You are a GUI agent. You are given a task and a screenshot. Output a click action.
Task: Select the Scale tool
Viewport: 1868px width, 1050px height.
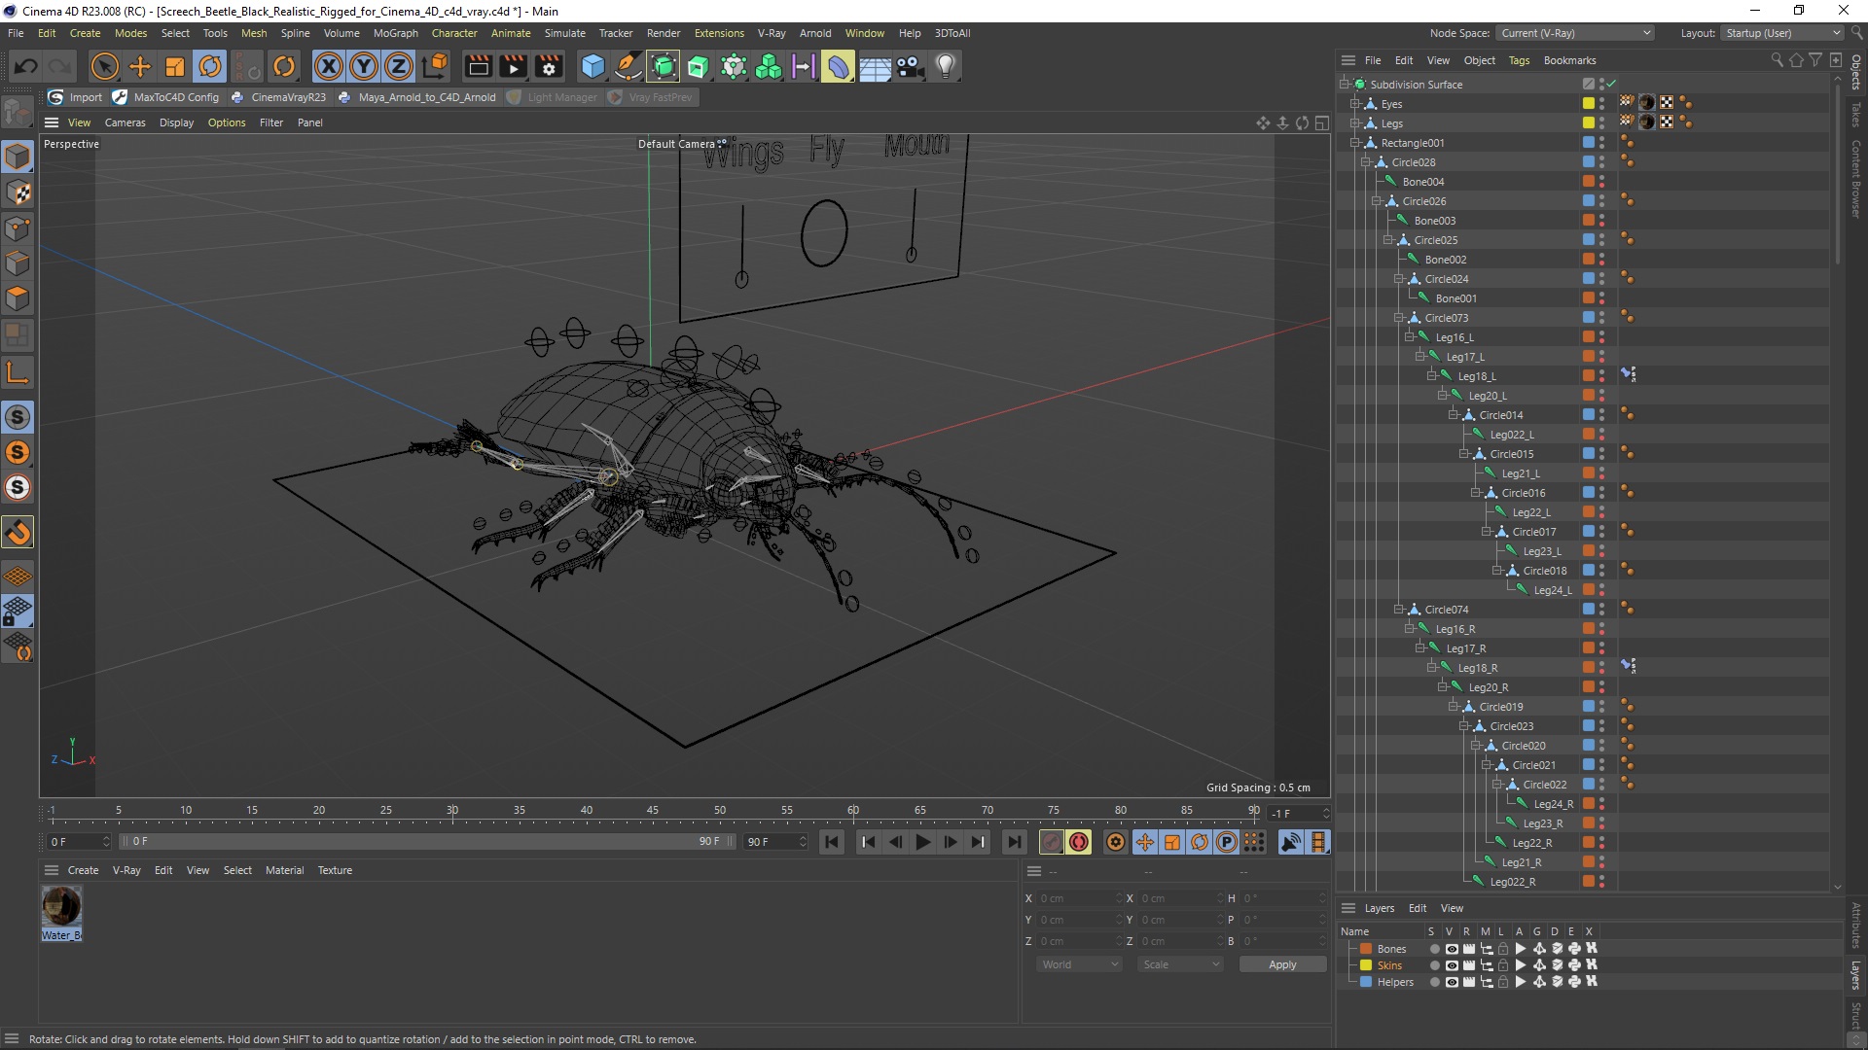[175, 66]
